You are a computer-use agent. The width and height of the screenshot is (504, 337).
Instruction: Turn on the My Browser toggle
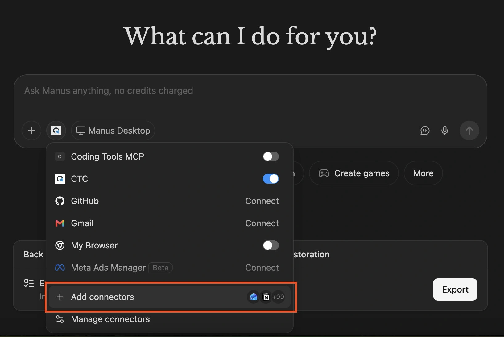(x=271, y=245)
